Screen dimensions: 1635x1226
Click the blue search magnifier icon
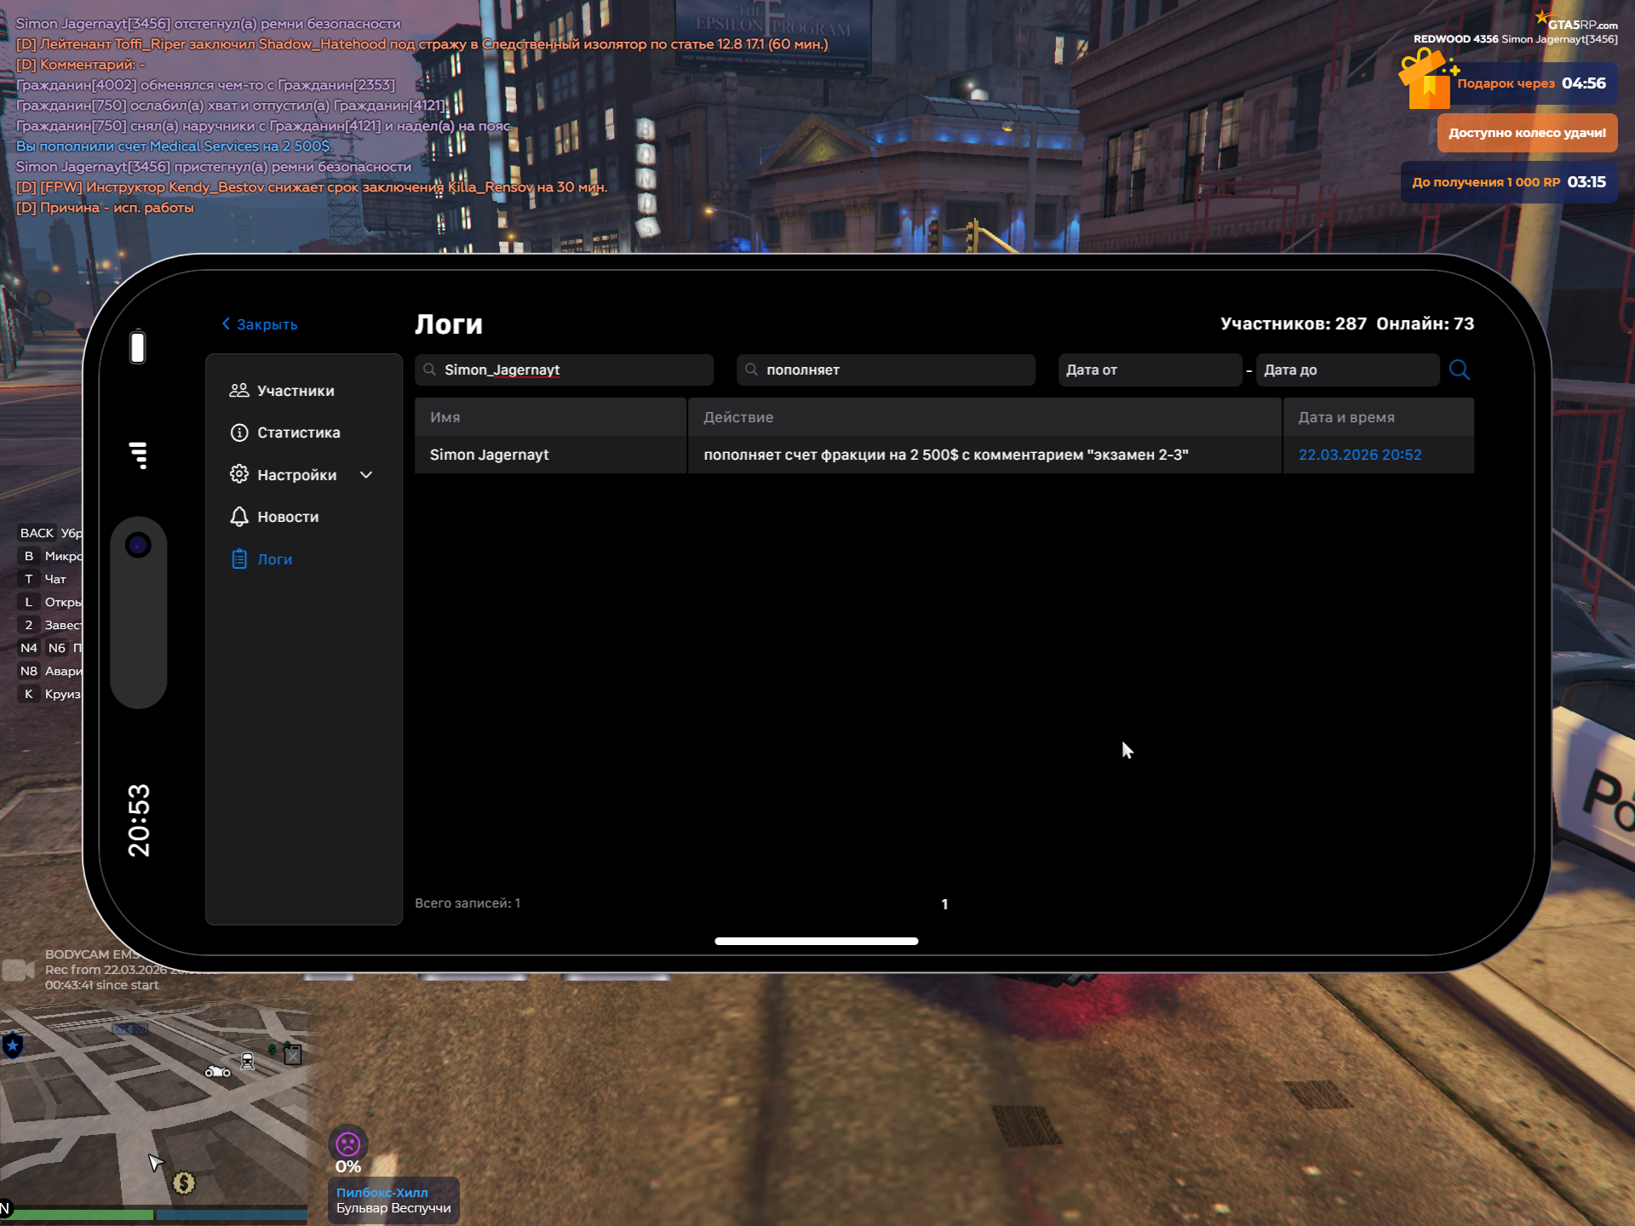pyautogui.click(x=1459, y=370)
